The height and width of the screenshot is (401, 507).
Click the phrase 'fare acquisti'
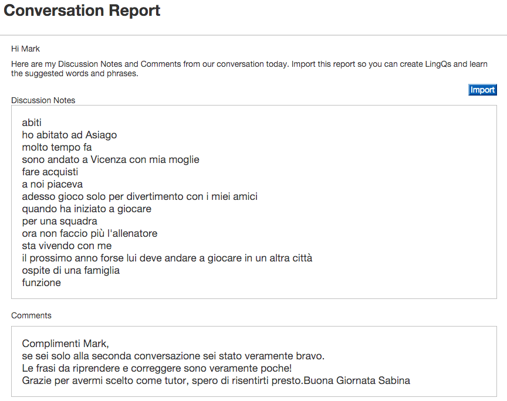click(x=50, y=172)
